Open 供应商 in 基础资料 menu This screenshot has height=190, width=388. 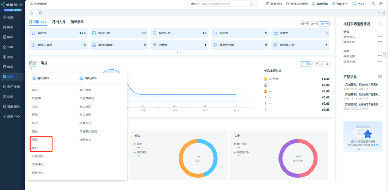coord(36,98)
